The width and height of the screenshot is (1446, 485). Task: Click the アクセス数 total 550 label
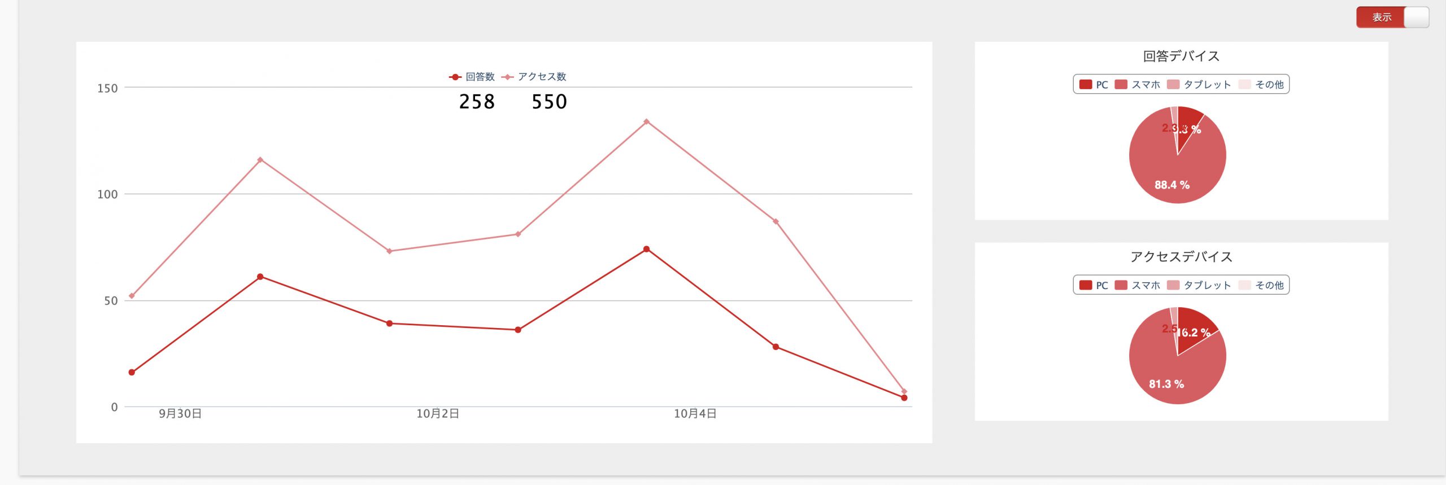pyautogui.click(x=549, y=102)
